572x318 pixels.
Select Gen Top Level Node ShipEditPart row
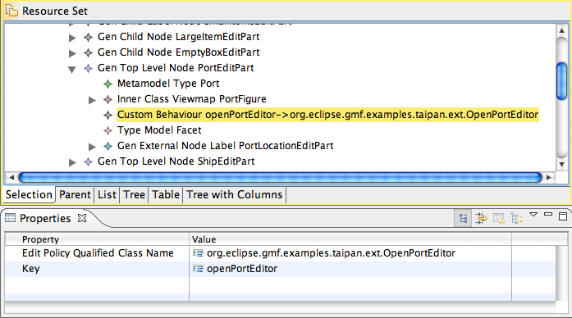(176, 161)
